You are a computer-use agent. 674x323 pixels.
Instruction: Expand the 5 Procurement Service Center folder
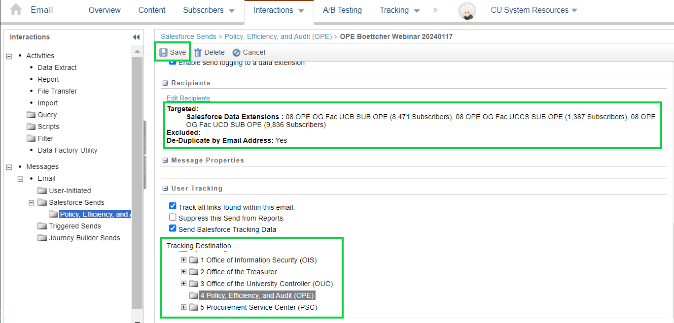(184, 307)
